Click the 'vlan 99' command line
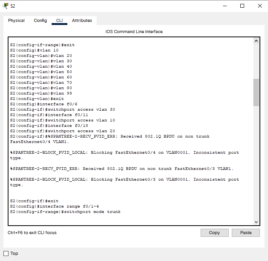This screenshot has width=268, height=261. click(x=41, y=93)
